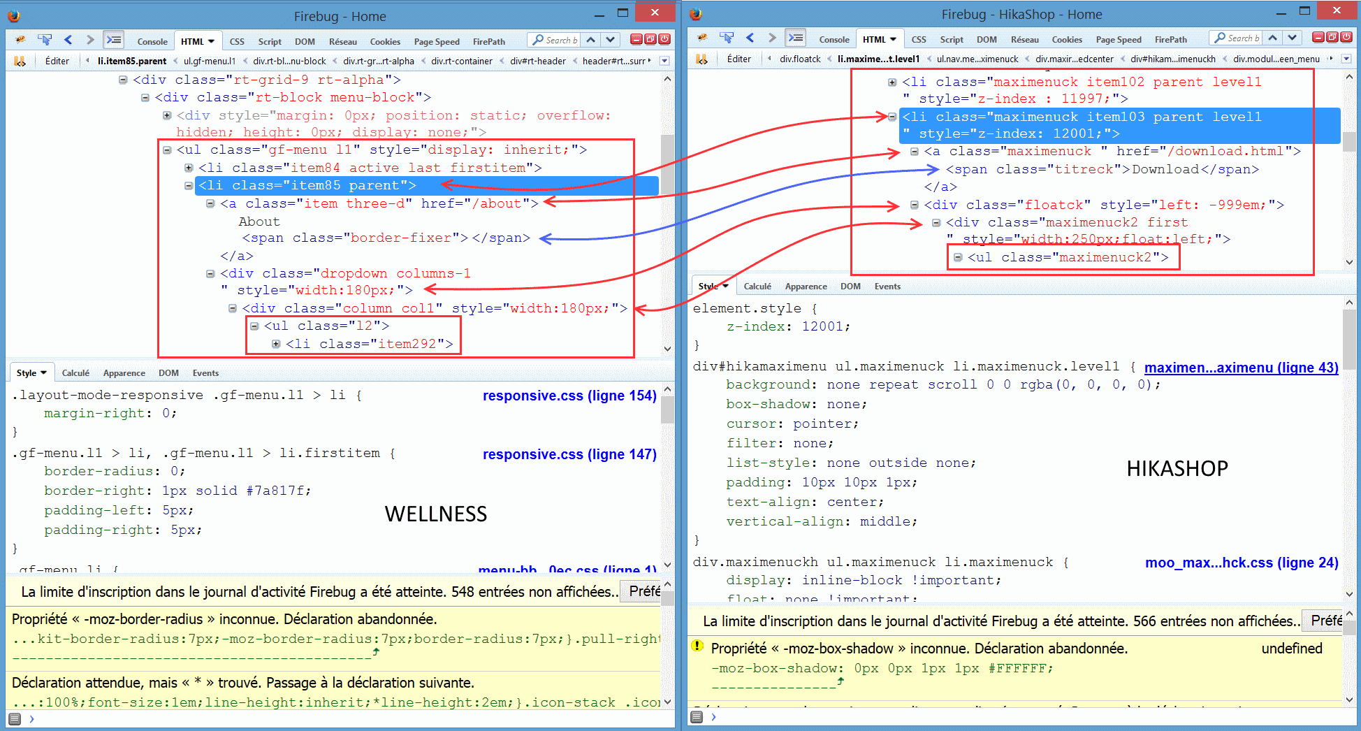Open breadcrumb overflow dropdown in Home window

664,61
